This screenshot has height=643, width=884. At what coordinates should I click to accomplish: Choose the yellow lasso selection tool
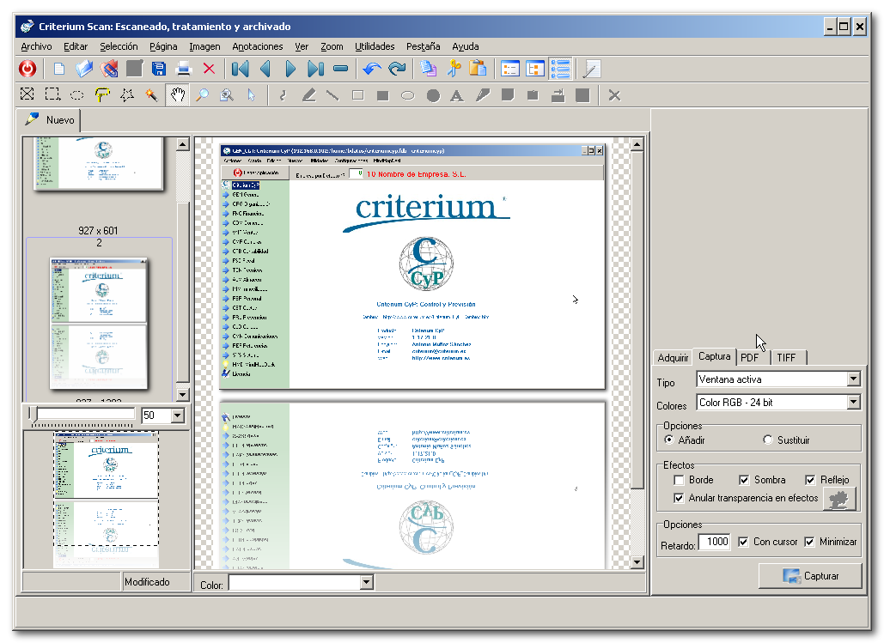[x=102, y=94]
